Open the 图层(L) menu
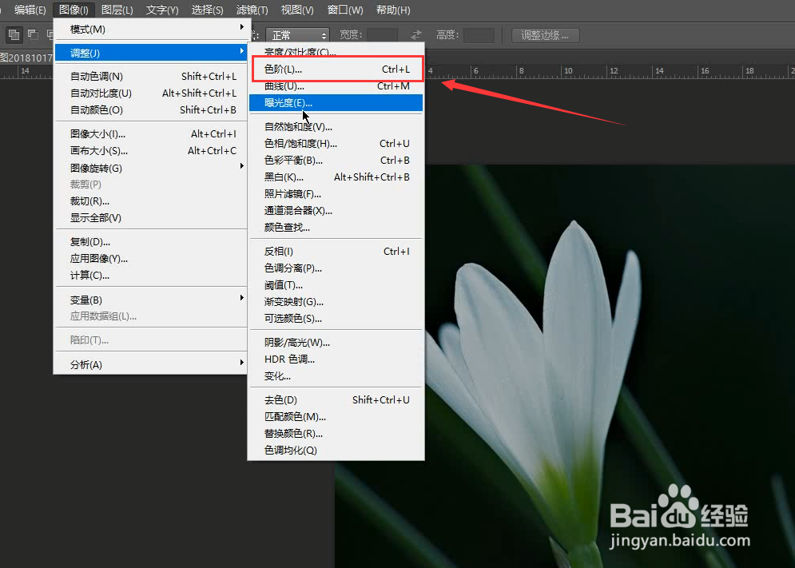The image size is (795, 568). tap(117, 10)
